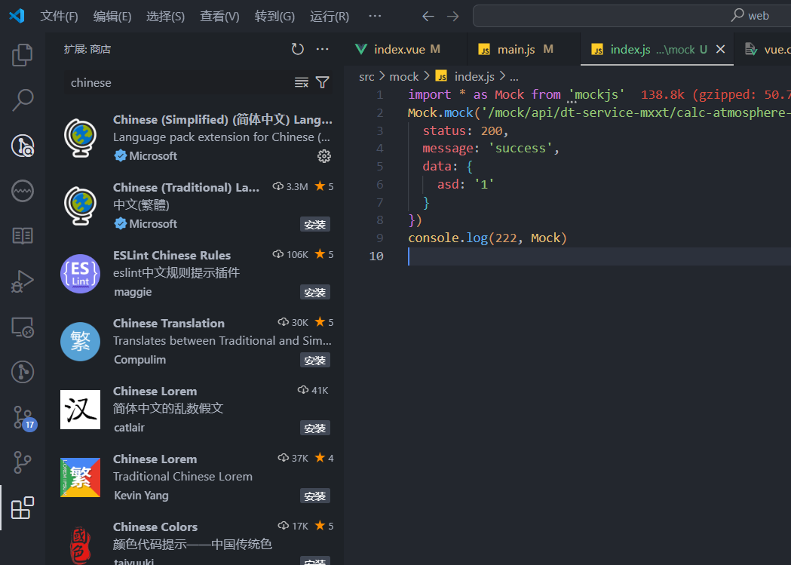
Task: Open the 选择(S) menu
Action: point(165,16)
